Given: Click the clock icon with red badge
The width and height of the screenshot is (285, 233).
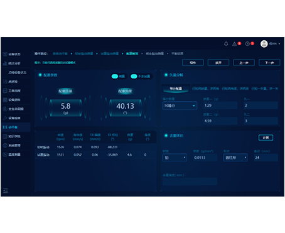Looking at the screenshot, I should [x=247, y=44].
